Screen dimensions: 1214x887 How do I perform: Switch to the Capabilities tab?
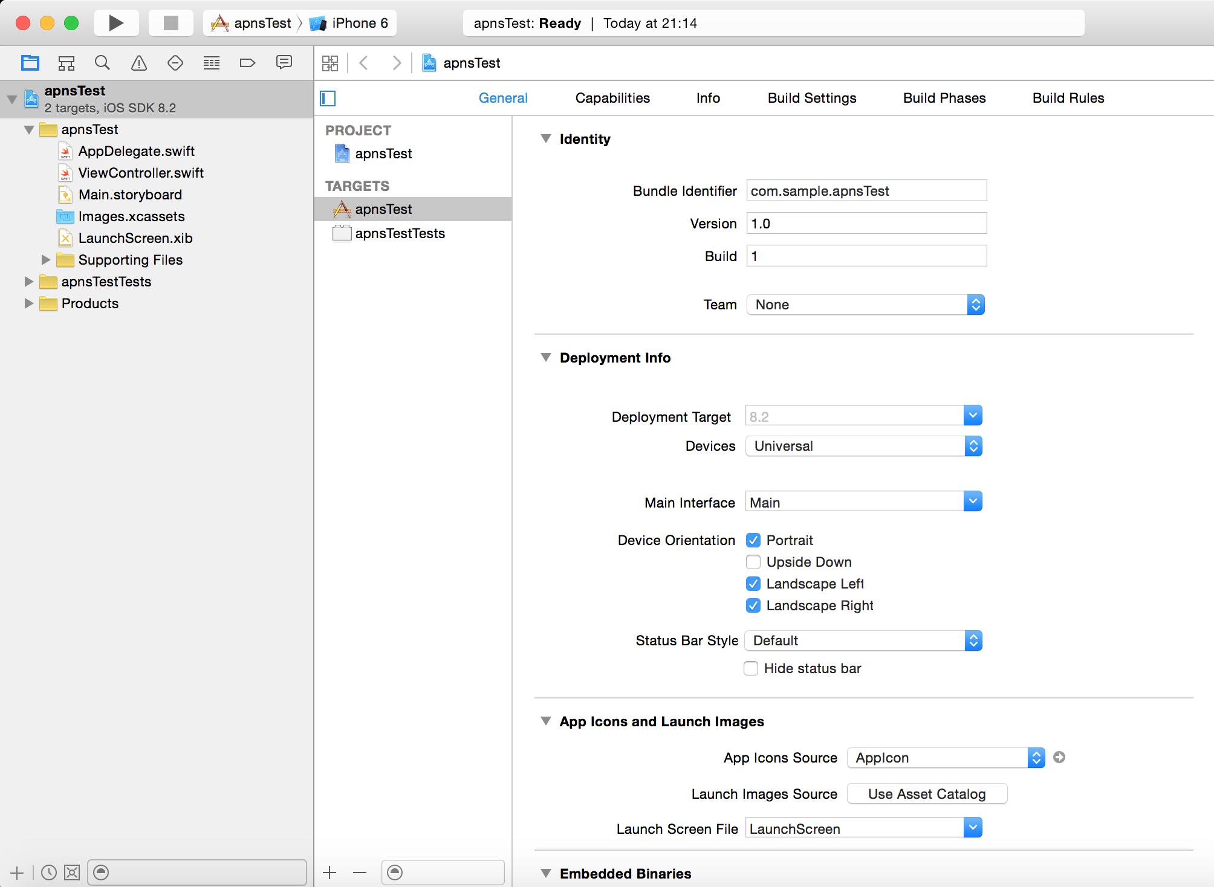[x=612, y=98]
